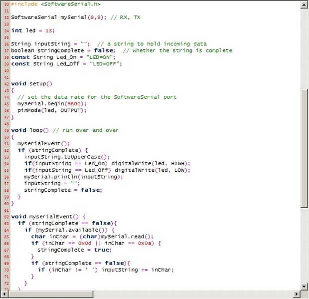
Task: Click the myserialEvent(); call in loop
Action: 43,143
